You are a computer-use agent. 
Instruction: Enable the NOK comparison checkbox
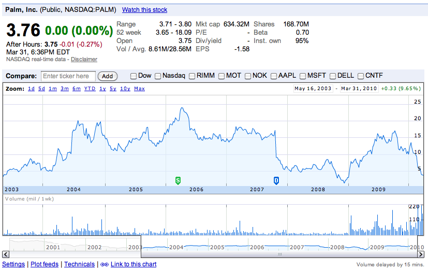coord(247,76)
